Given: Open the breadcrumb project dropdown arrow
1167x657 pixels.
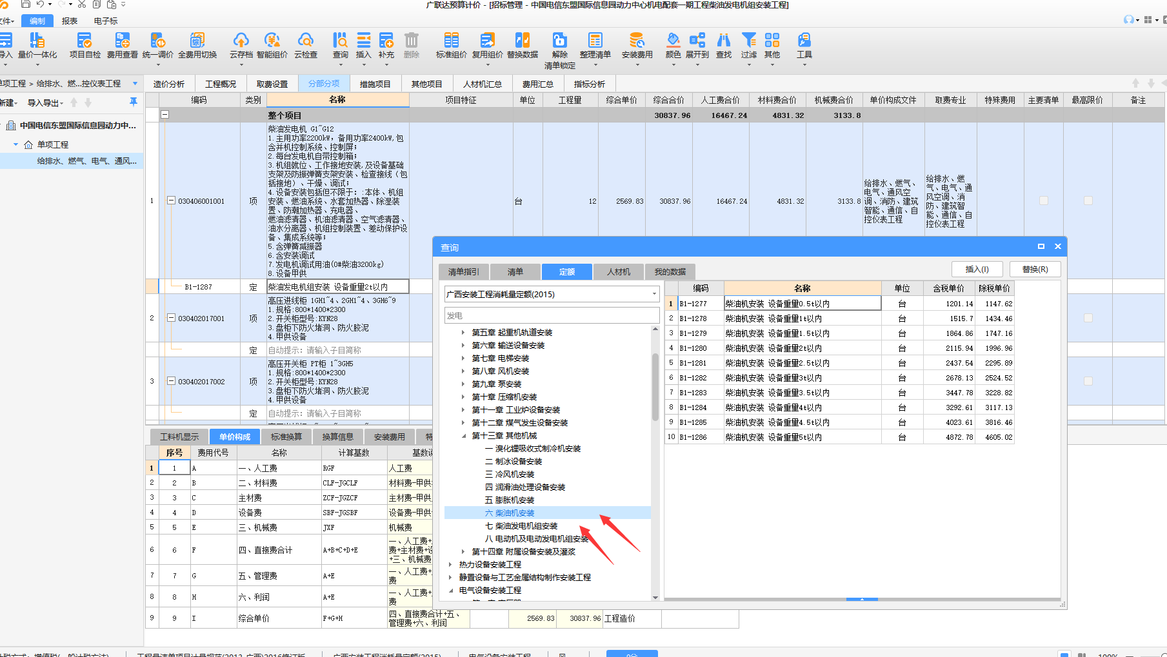Looking at the screenshot, I should tap(135, 83).
